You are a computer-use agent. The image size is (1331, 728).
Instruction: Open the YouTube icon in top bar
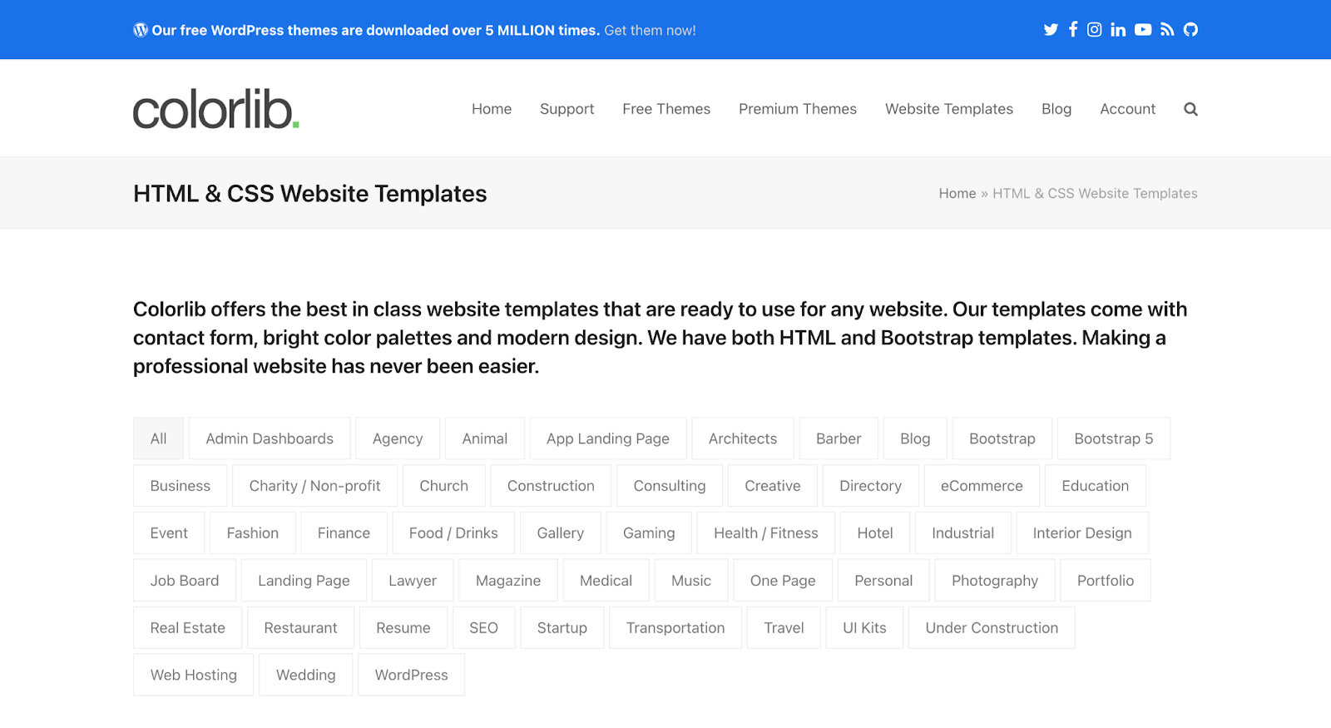coord(1143,30)
